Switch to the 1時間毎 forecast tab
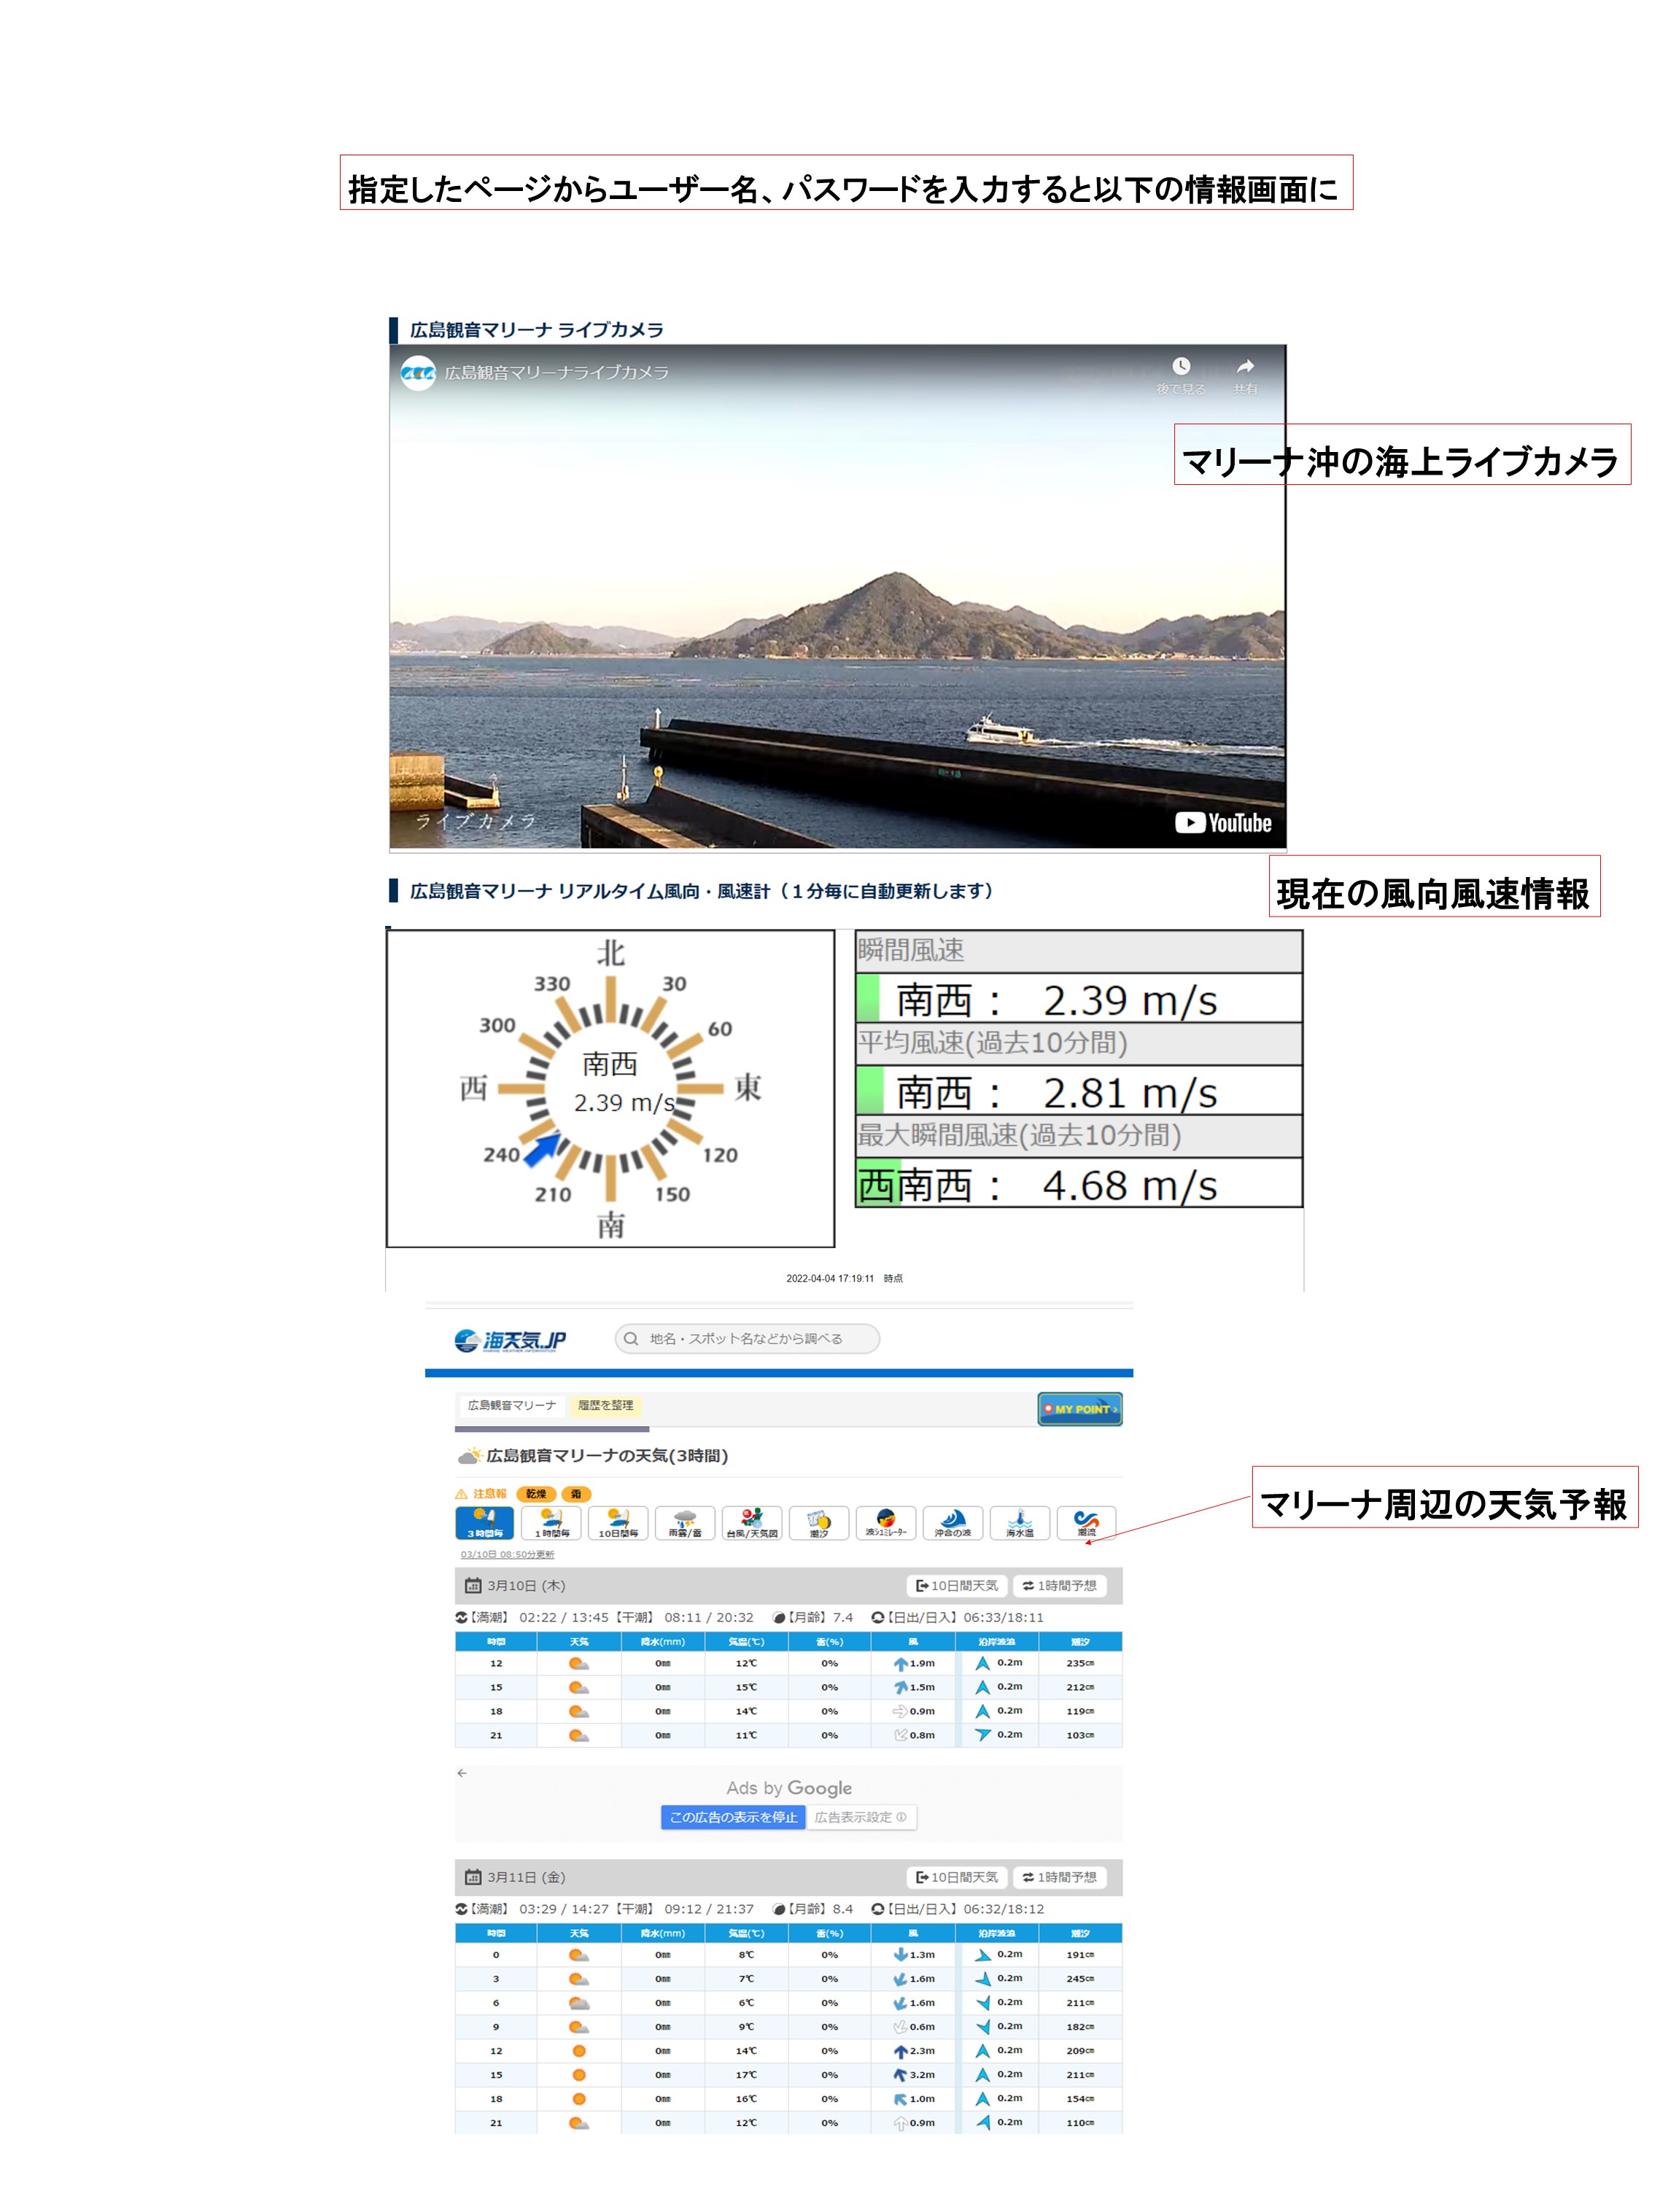The height and width of the screenshot is (2212, 1660). coord(551,1522)
